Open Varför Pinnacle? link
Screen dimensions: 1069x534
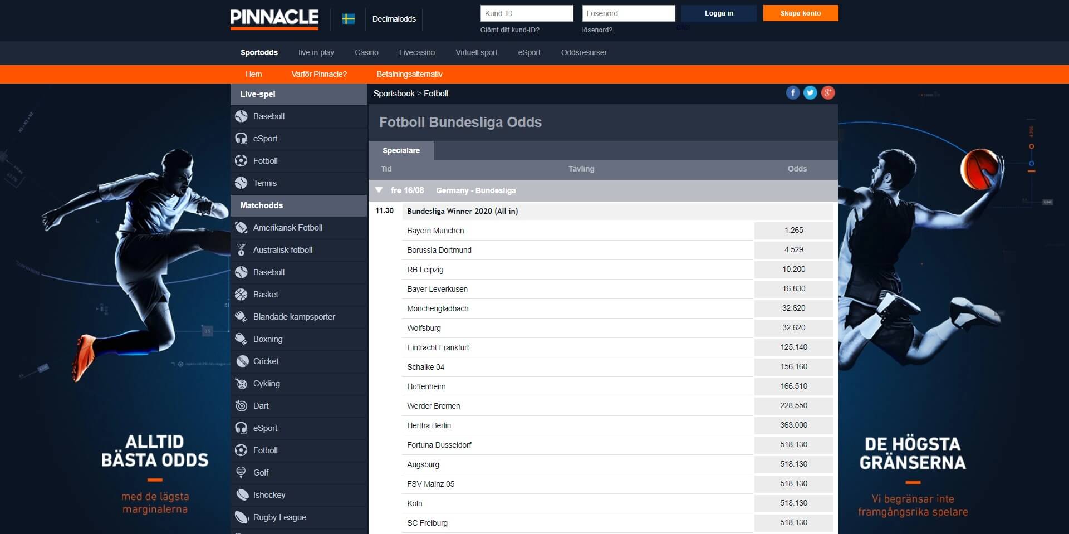(x=319, y=74)
